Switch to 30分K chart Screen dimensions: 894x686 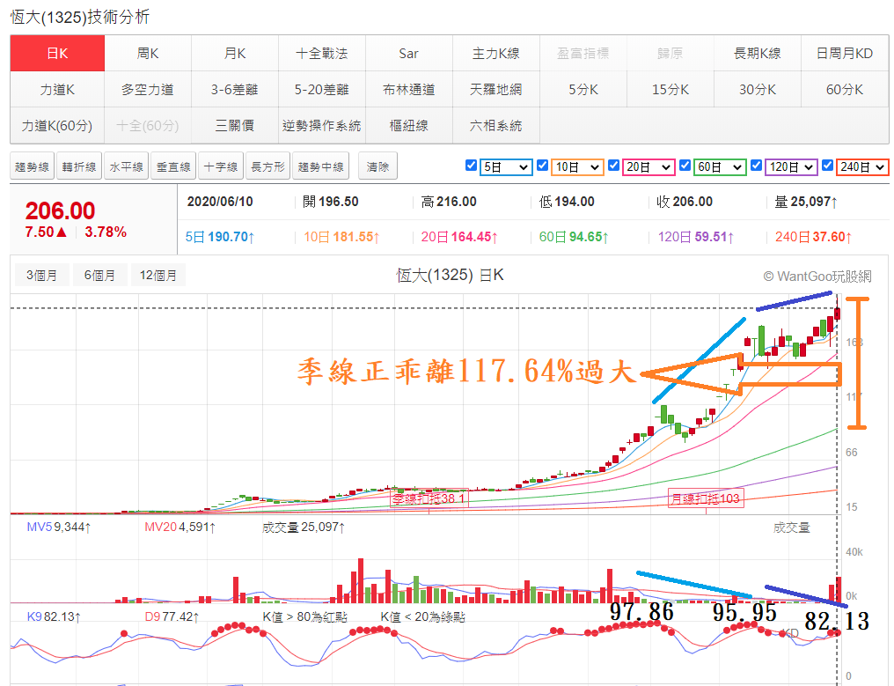[x=757, y=90]
